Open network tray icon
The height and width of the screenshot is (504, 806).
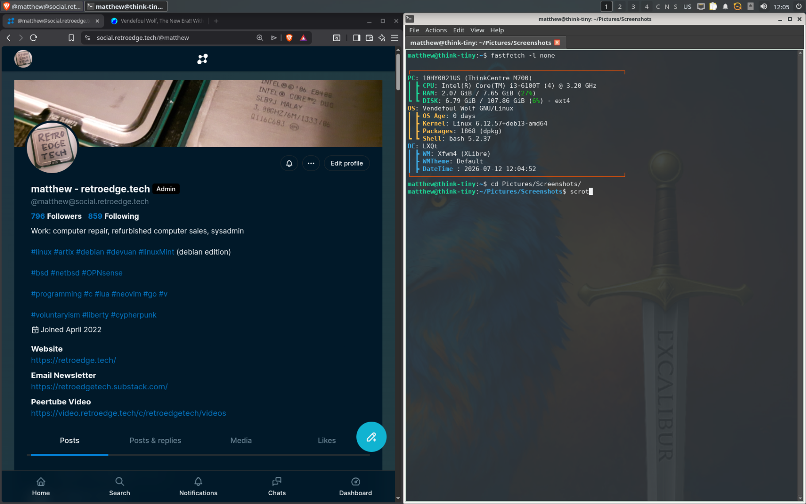(x=701, y=6)
